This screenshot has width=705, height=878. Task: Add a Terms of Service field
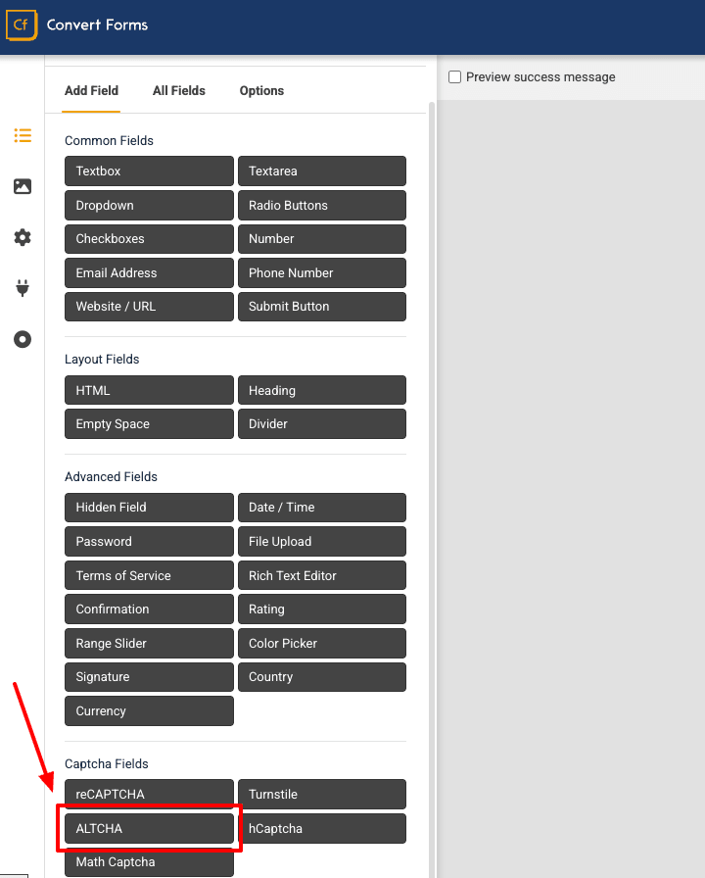149,575
